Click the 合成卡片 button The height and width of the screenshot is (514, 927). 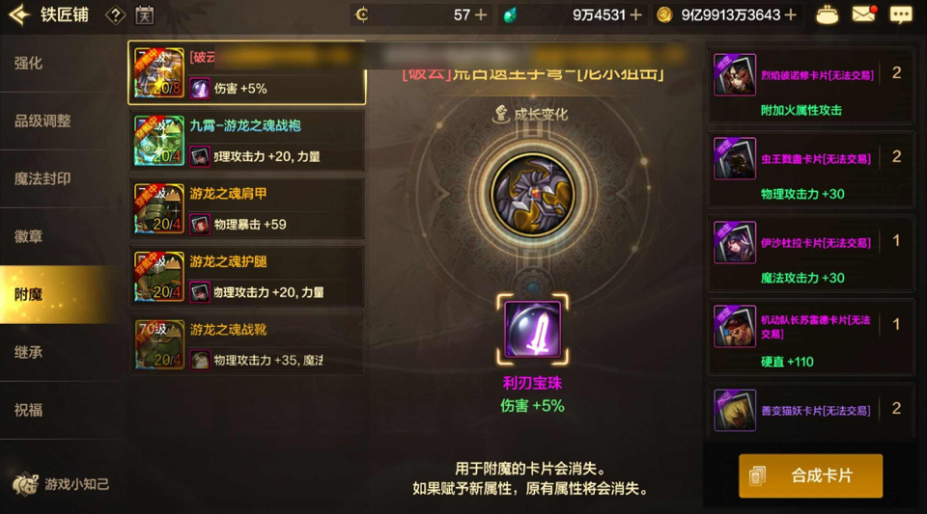point(810,475)
